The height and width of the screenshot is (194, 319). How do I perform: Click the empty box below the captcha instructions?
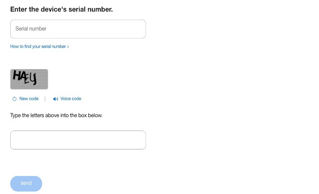point(78,140)
